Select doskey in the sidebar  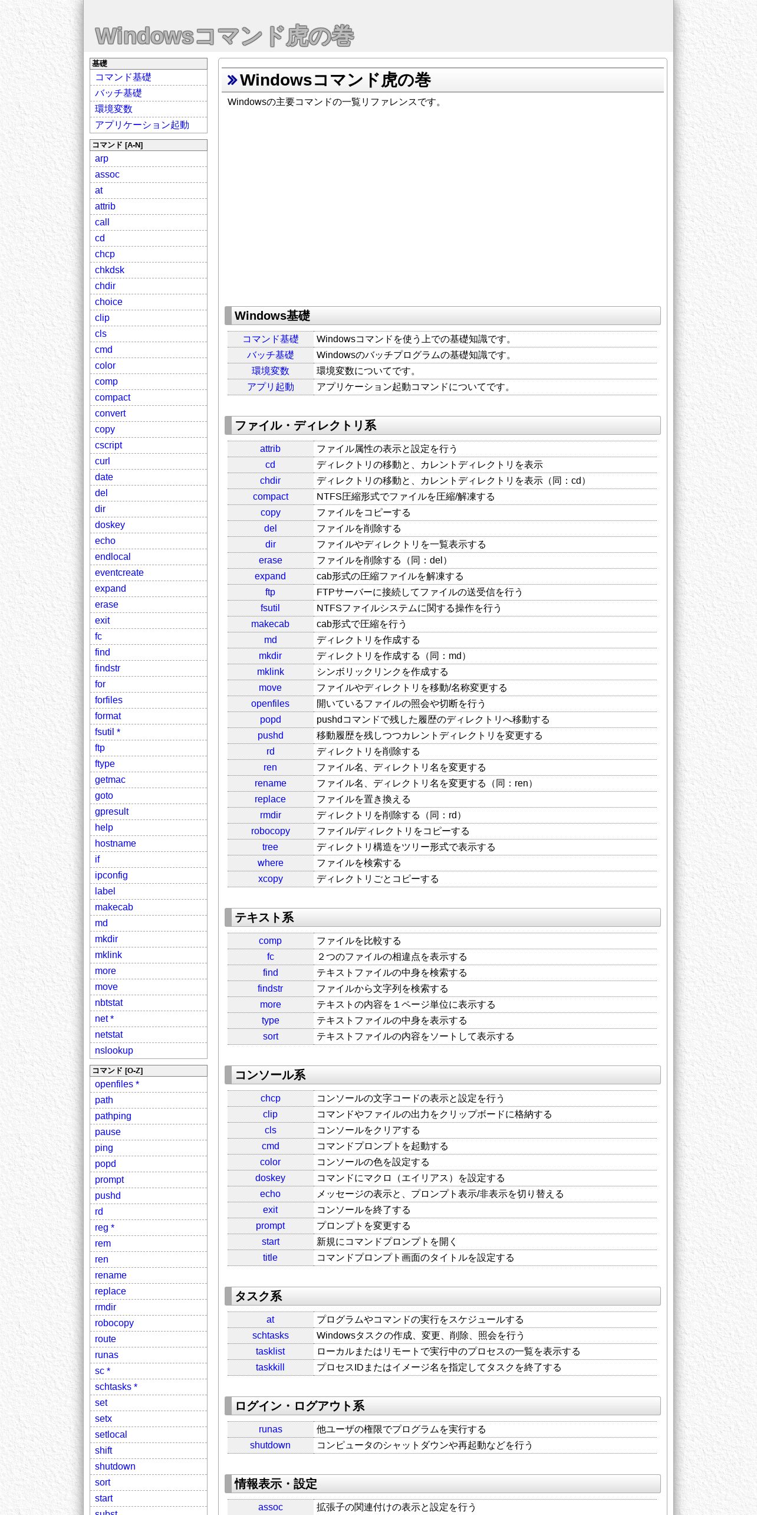tap(110, 525)
